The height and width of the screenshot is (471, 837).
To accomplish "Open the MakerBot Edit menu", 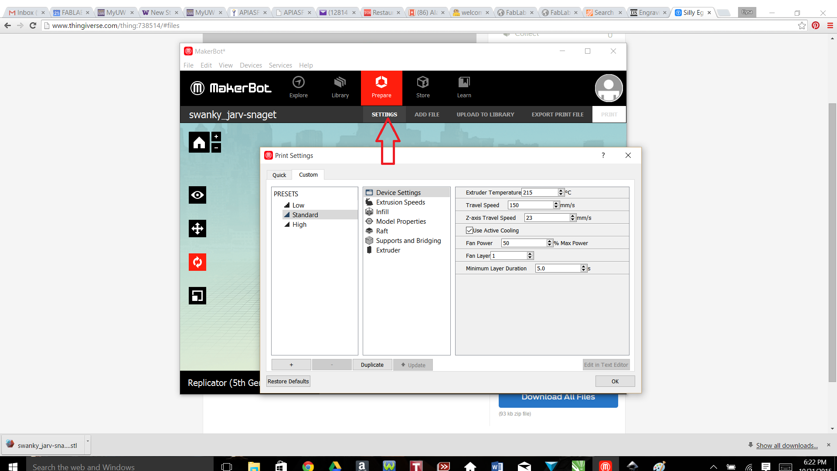I will (206, 65).
